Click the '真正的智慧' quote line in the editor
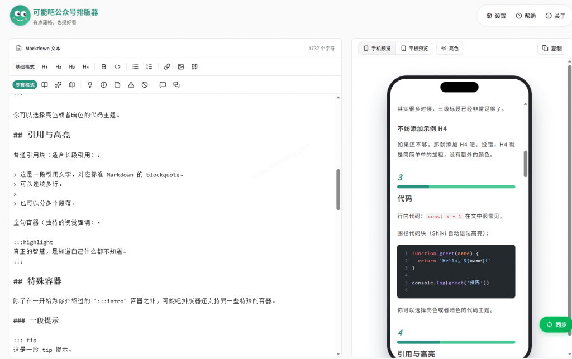Image resolution: width=572 pixels, height=359 pixels. [70, 251]
